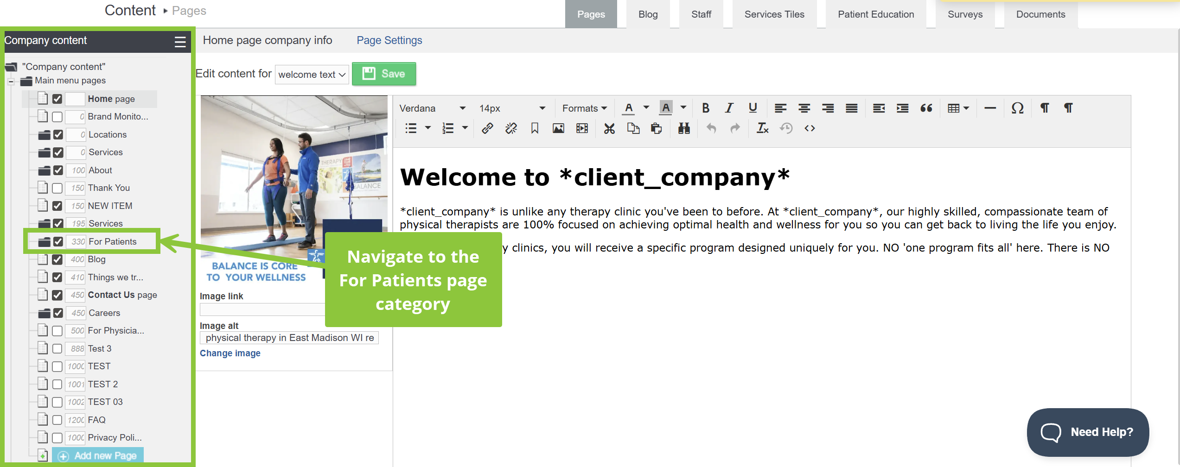Clear formatting from the text
This screenshot has width=1180, height=467.
762,128
